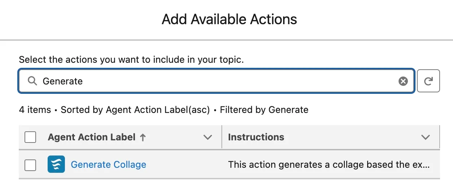Click the "Select the actions you want" helper text

[131, 60]
